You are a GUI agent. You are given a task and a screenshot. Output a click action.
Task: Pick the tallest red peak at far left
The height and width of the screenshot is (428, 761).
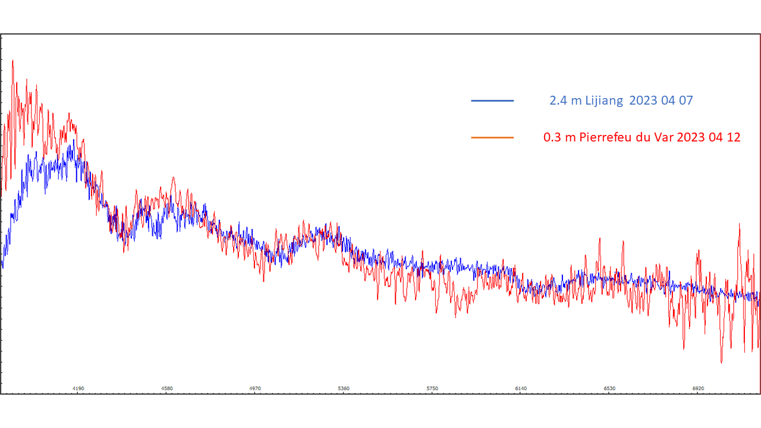[12, 61]
